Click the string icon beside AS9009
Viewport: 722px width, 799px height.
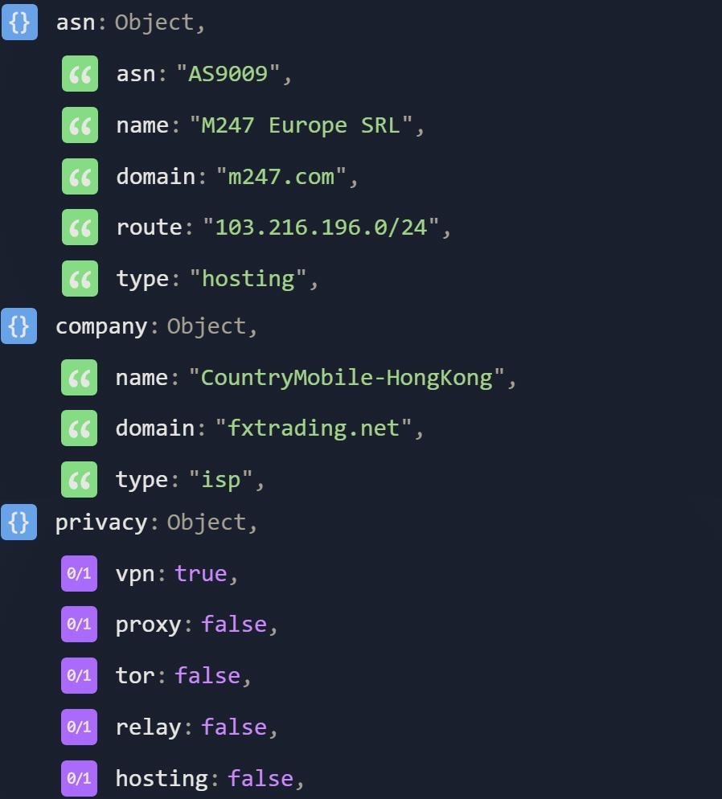(x=80, y=74)
